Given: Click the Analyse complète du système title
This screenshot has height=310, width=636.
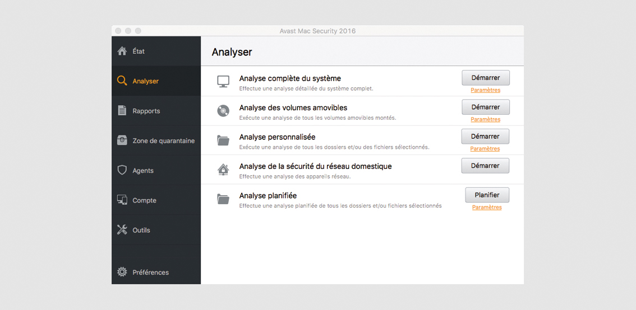Looking at the screenshot, I should click(x=290, y=78).
